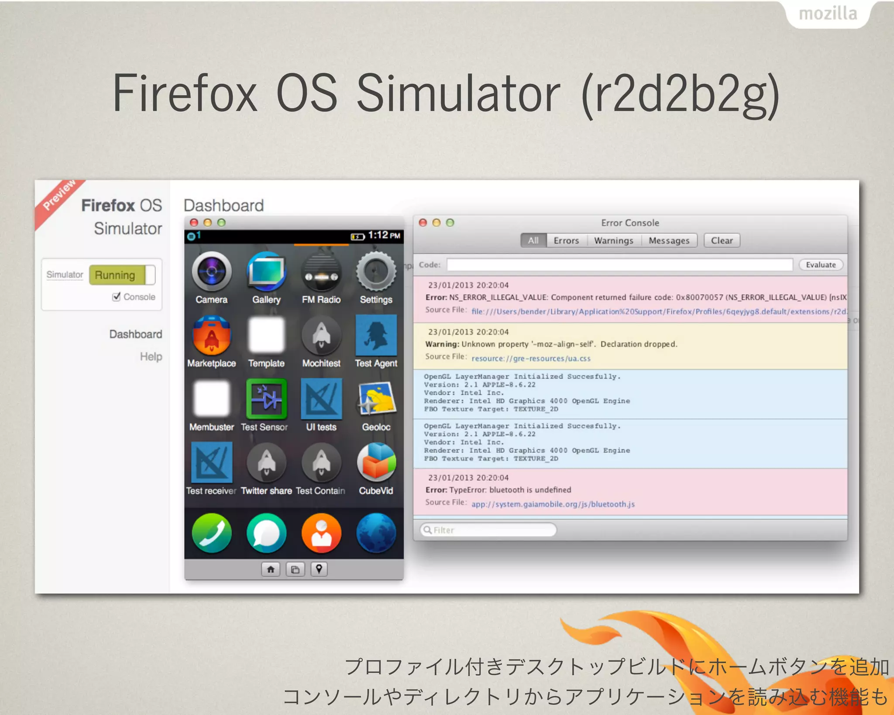This screenshot has width=894, height=715.
Task: Open the Twitter share app
Action: coord(266,463)
